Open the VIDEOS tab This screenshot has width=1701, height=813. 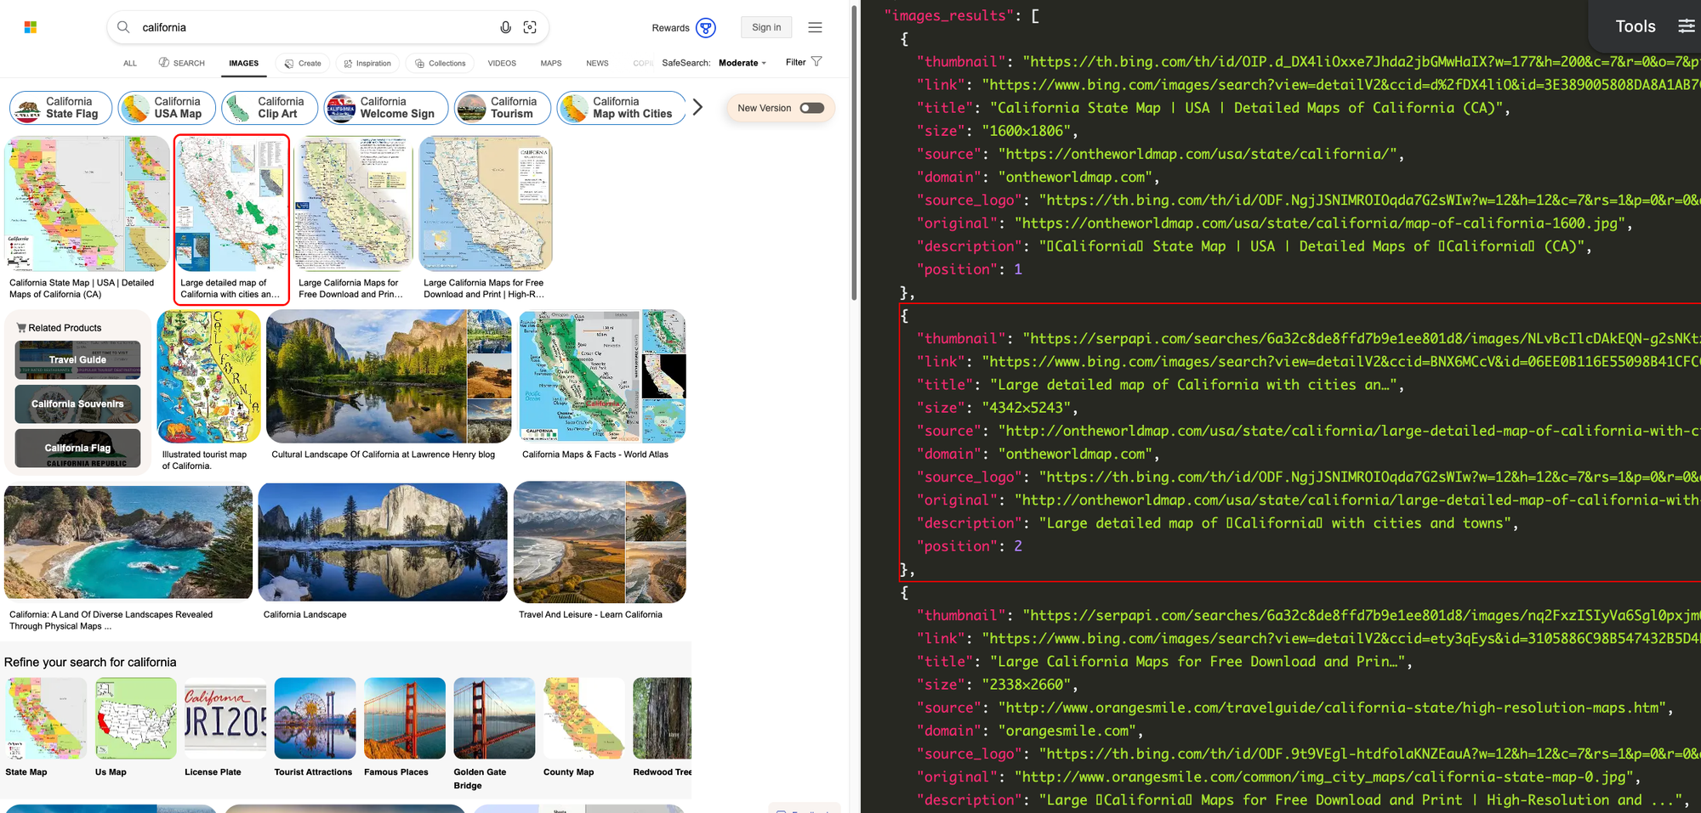pyautogui.click(x=502, y=63)
